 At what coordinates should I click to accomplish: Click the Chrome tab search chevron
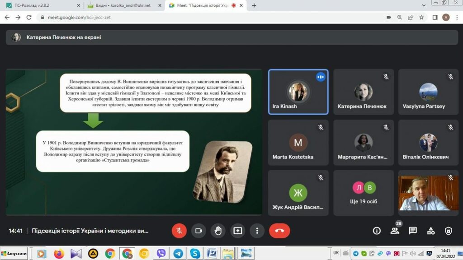tap(424, 5)
